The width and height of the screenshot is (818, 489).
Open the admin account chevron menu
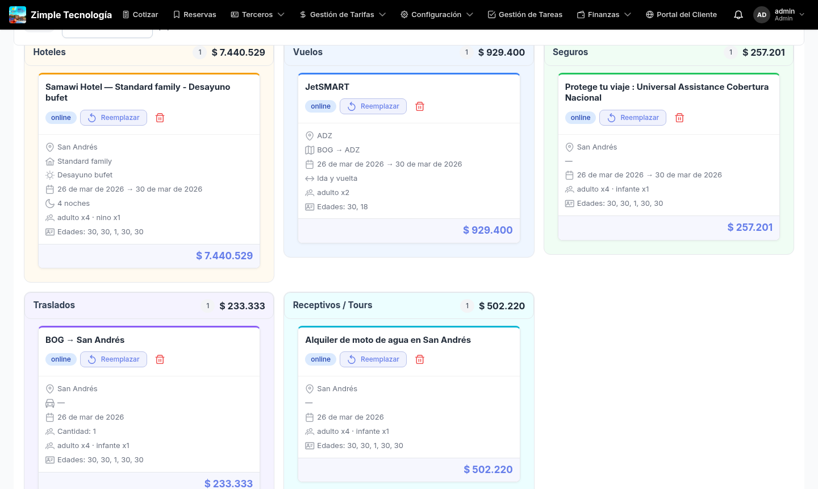(x=802, y=15)
